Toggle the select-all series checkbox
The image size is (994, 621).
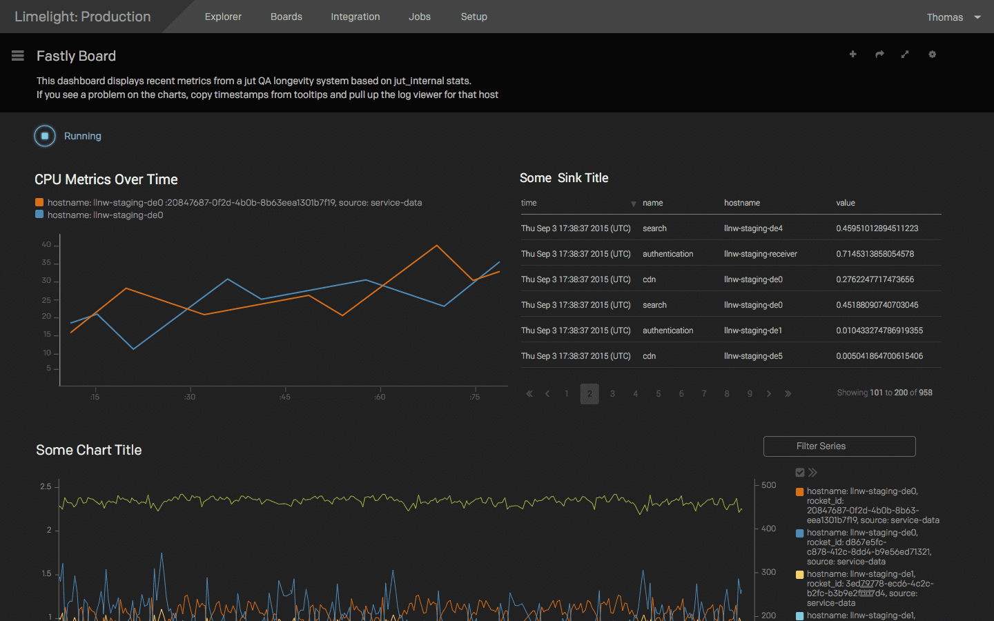(800, 473)
